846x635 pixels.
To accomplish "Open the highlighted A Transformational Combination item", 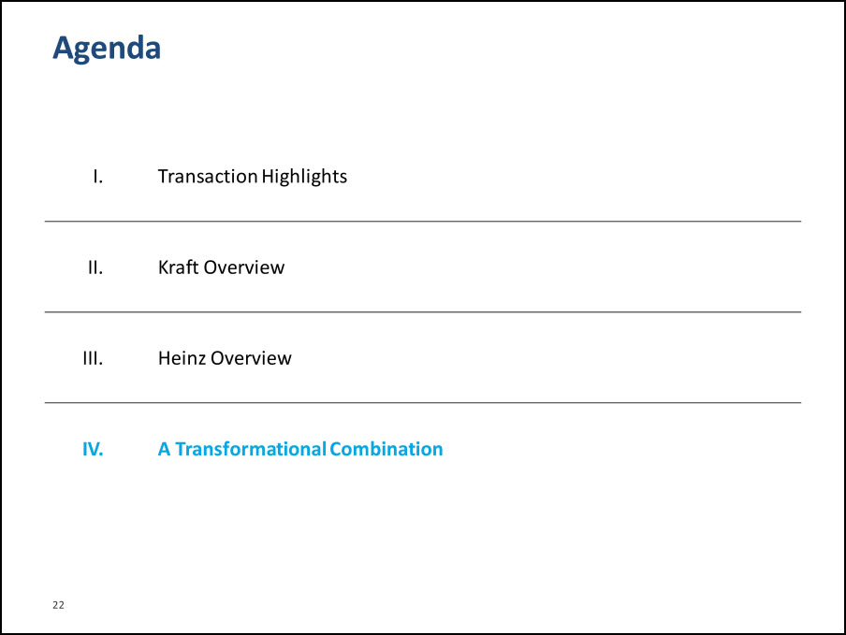I will click(x=299, y=449).
